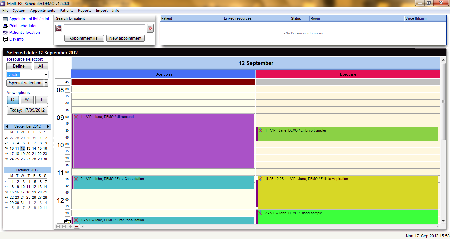
Task: Switch to T view option button
Action: point(42,100)
